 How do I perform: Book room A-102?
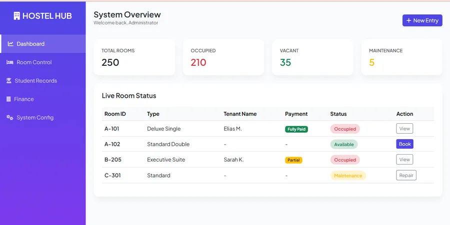point(404,144)
